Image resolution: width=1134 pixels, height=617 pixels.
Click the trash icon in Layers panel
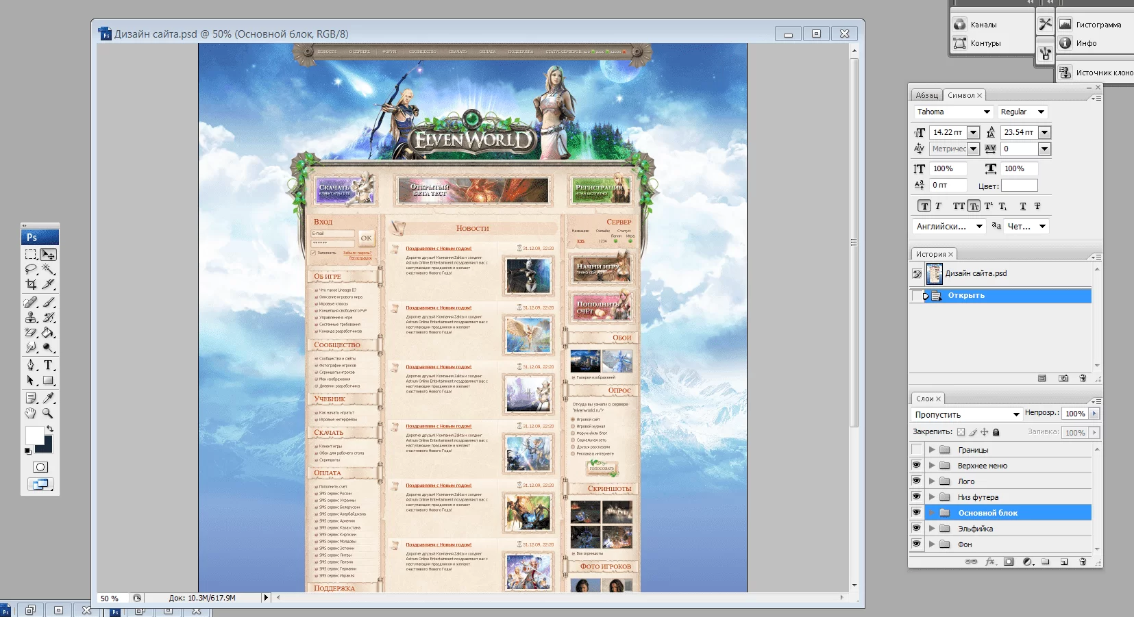tap(1083, 562)
